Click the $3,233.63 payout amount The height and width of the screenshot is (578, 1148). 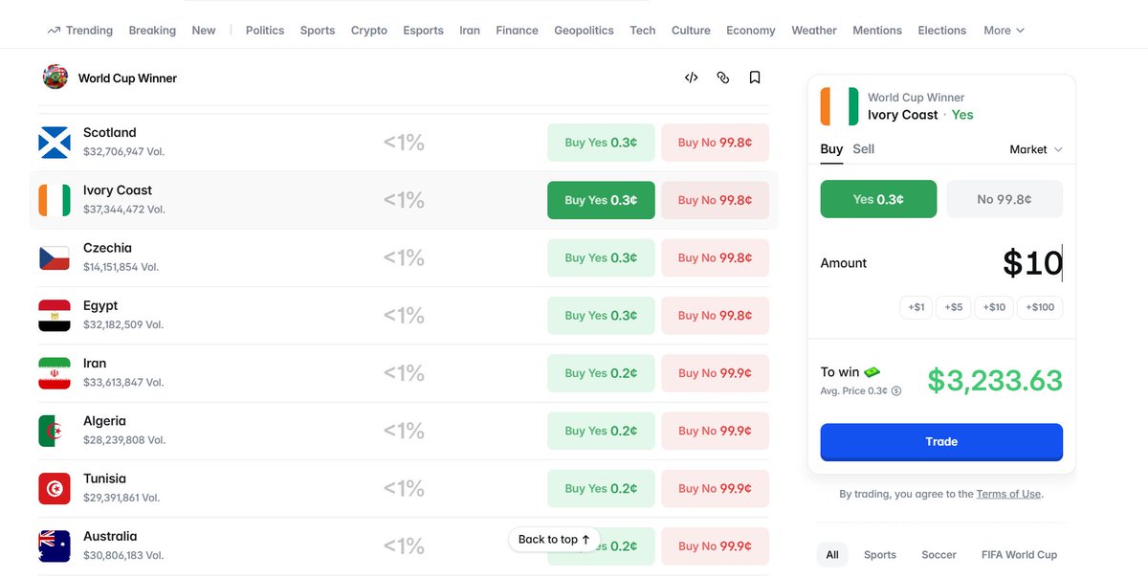pos(995,380)
